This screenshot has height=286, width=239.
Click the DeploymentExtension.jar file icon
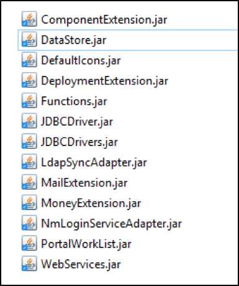coord(29,80)
